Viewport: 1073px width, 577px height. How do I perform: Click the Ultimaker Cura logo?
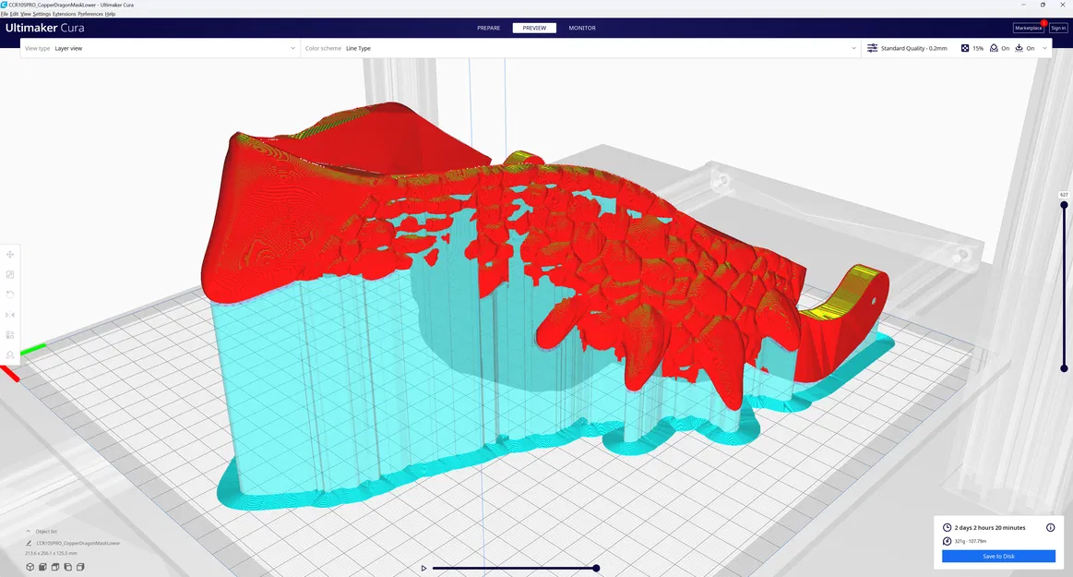[45, 28]
